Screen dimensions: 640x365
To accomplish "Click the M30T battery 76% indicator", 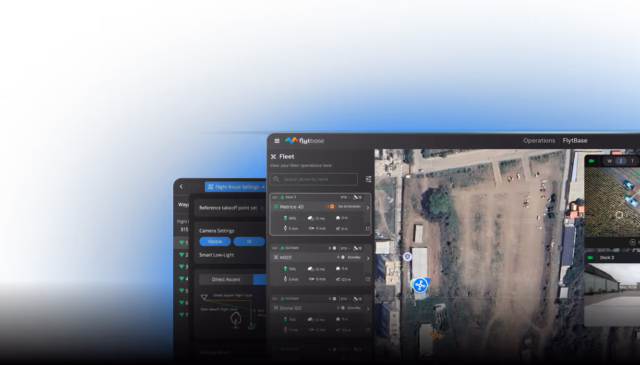I will 289,269.
